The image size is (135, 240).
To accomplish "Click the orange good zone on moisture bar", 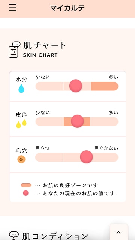I will click(105, 86).
